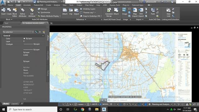Expand the Reference panel
This screenshot has height=112, width=199.
tap(81, 19)
